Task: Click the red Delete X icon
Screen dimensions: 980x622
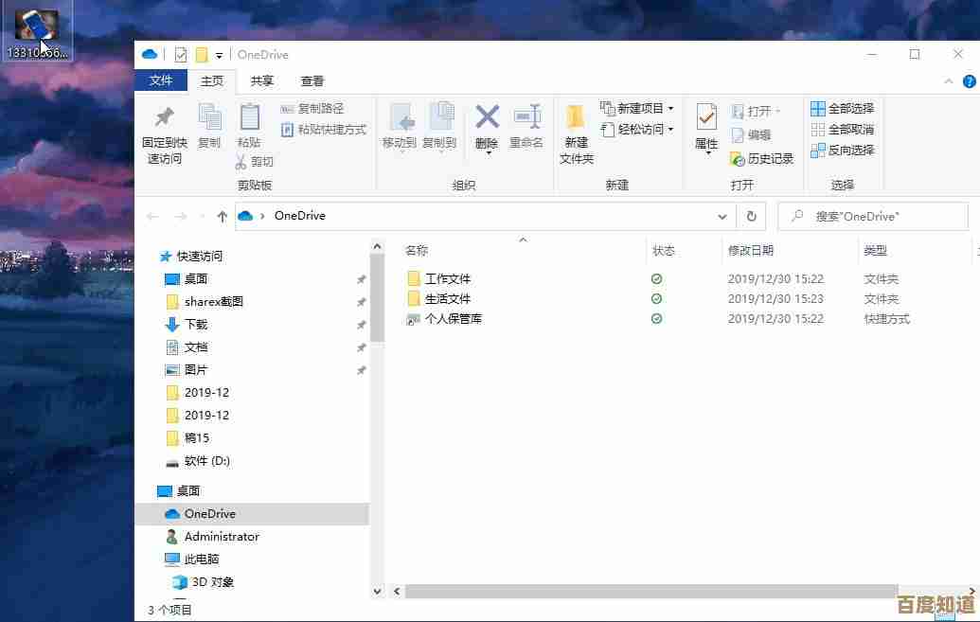Action: click(487, 117)
